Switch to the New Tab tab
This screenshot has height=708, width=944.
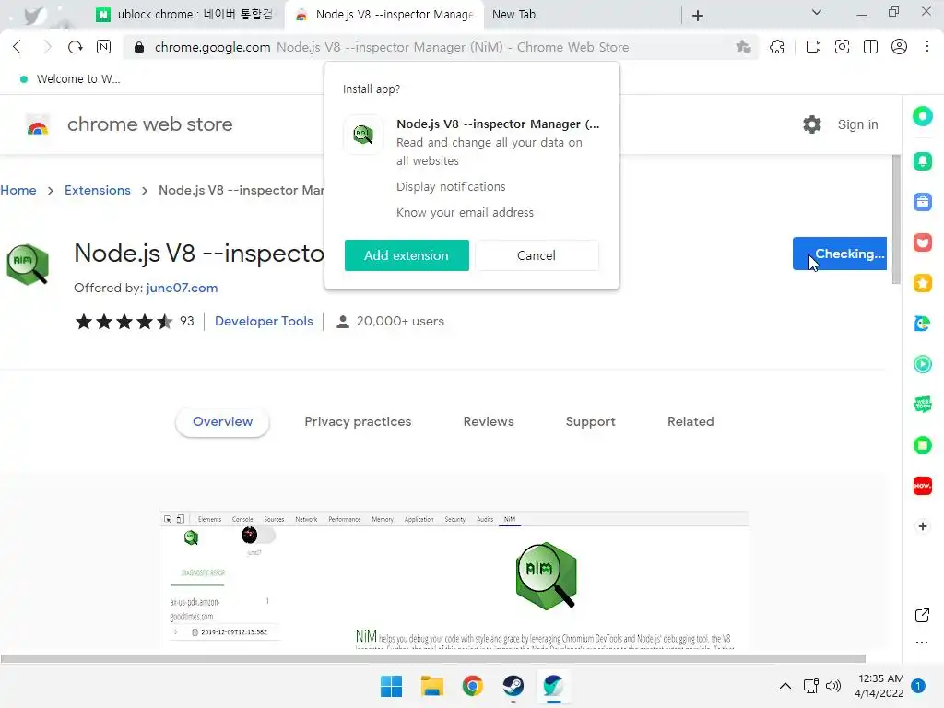(513, 15)
